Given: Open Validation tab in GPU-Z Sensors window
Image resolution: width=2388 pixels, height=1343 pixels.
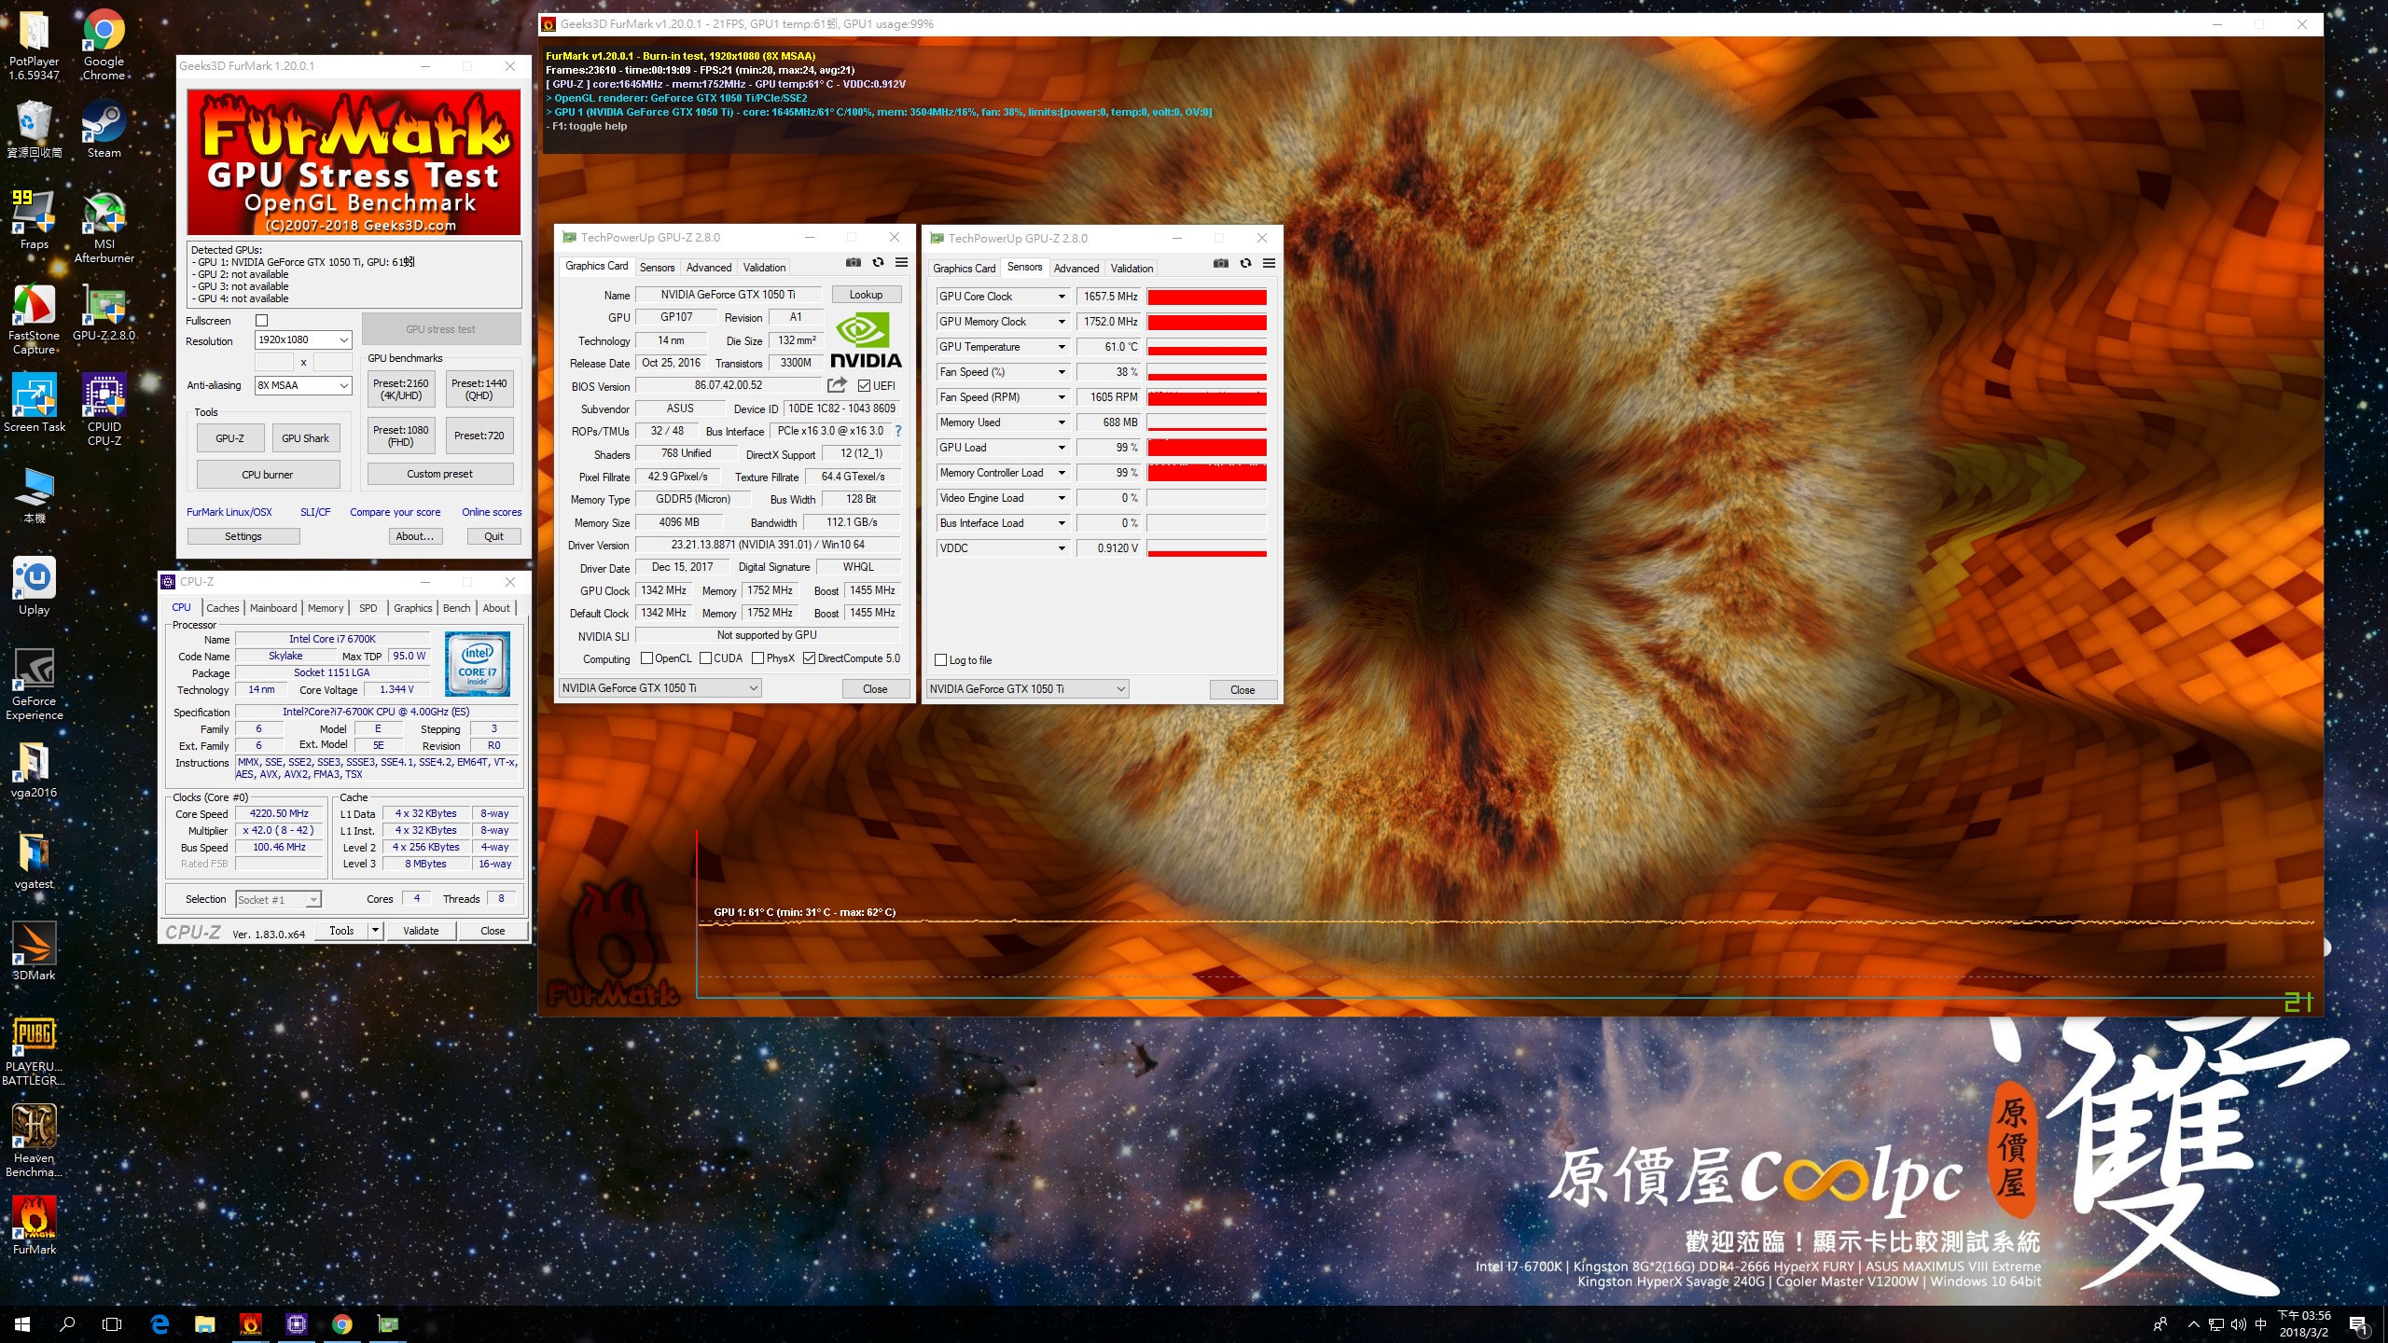Looking at the screenshot, I should pos(1132,269).
